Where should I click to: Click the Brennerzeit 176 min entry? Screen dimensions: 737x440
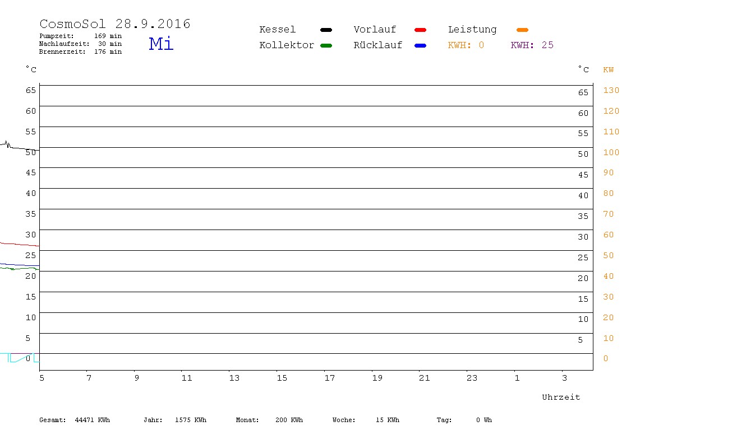(x=80, y=52)
